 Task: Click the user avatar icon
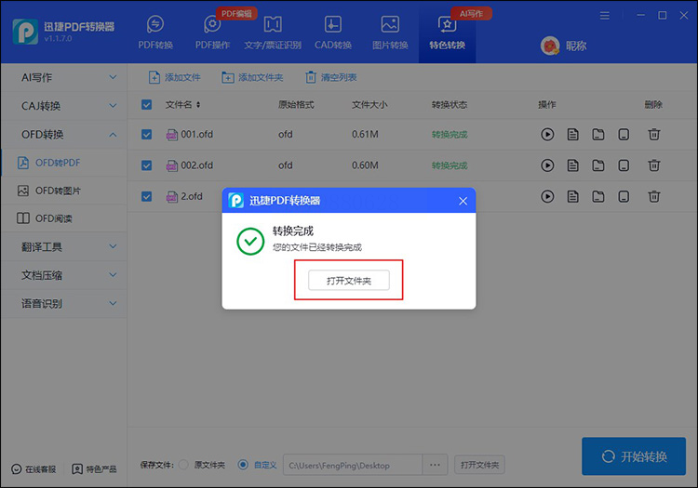click(x=550, y=46)
